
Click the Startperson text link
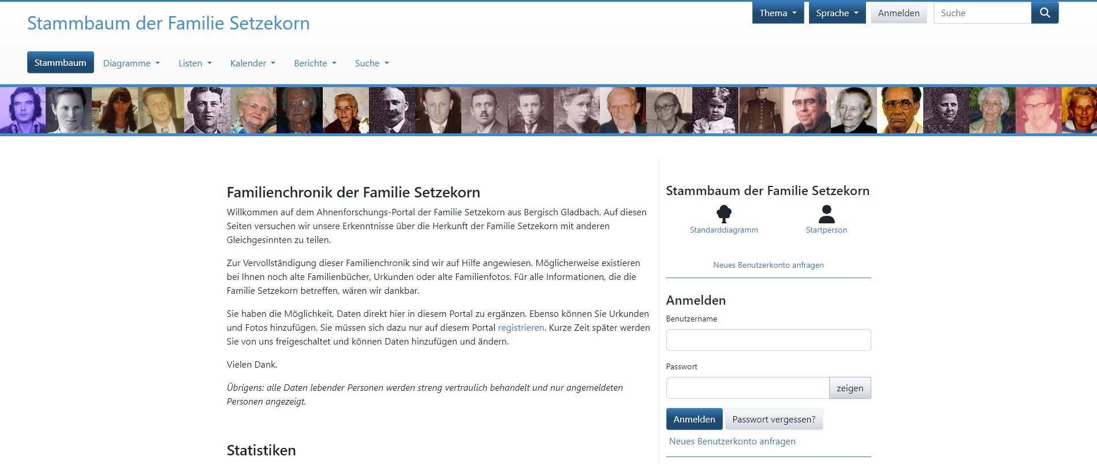tap(826, 230)
